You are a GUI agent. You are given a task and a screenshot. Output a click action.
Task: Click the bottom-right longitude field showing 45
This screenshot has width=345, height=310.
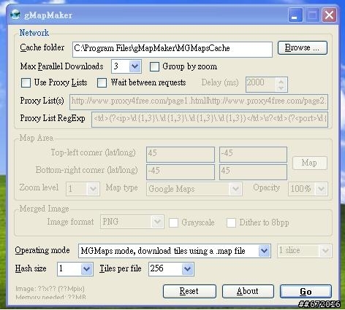tap(253, 171)
